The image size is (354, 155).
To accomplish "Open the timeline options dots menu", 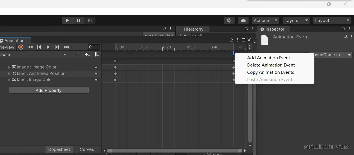I will [x=250, y=47].
